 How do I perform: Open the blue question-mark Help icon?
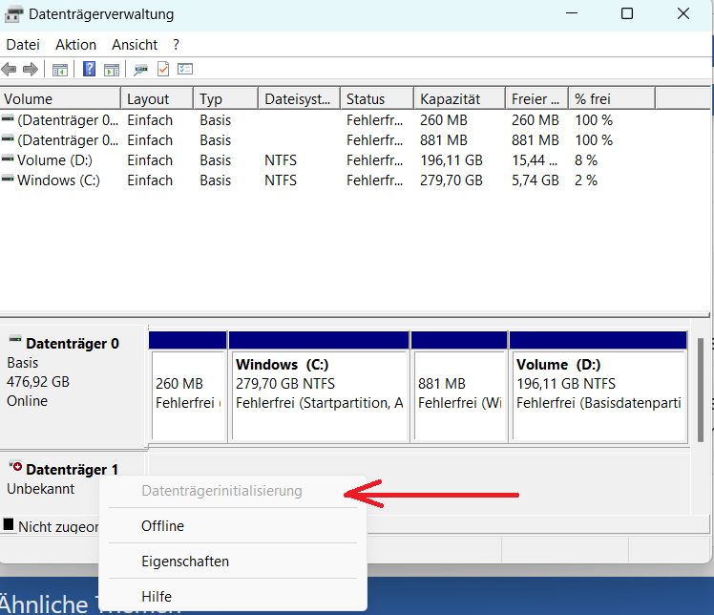(x=90, y=70)
